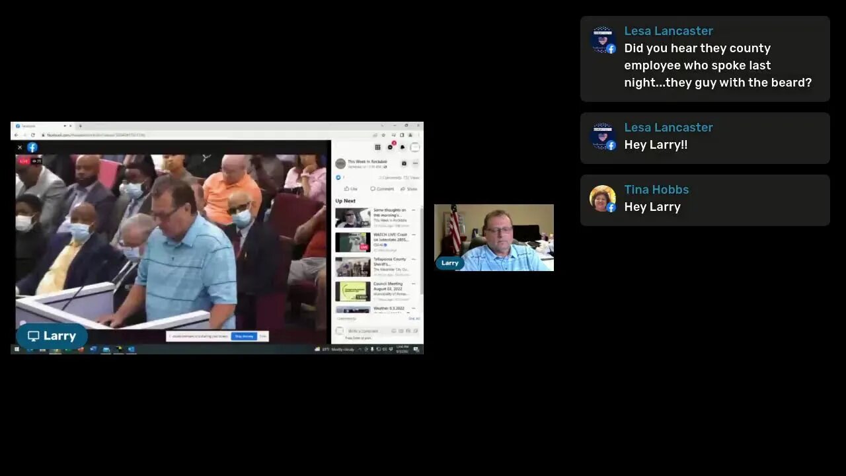Open a new browser tab with plus
Screen dimensions: 846x476
[80, 126]
